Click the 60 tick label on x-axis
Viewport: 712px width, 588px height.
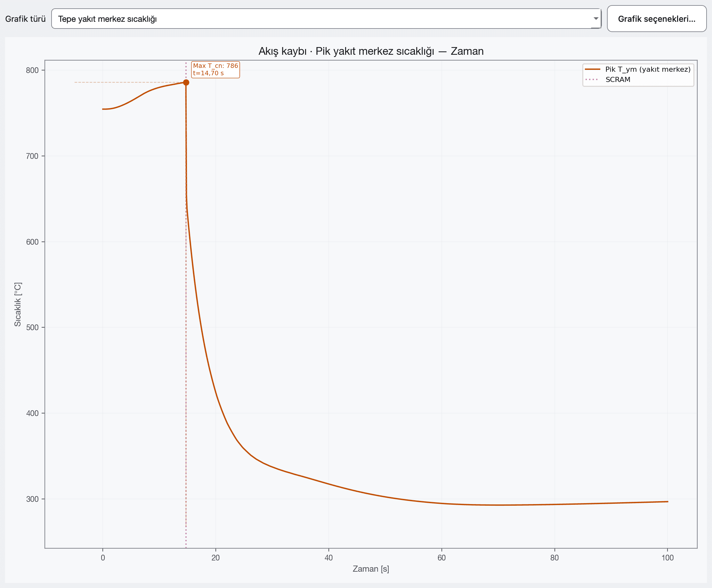point(441,558)
